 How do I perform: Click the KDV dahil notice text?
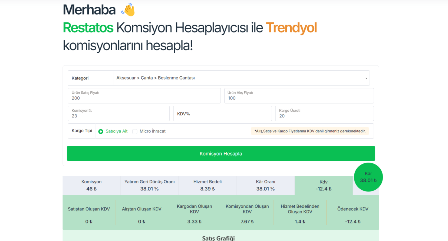310,131
